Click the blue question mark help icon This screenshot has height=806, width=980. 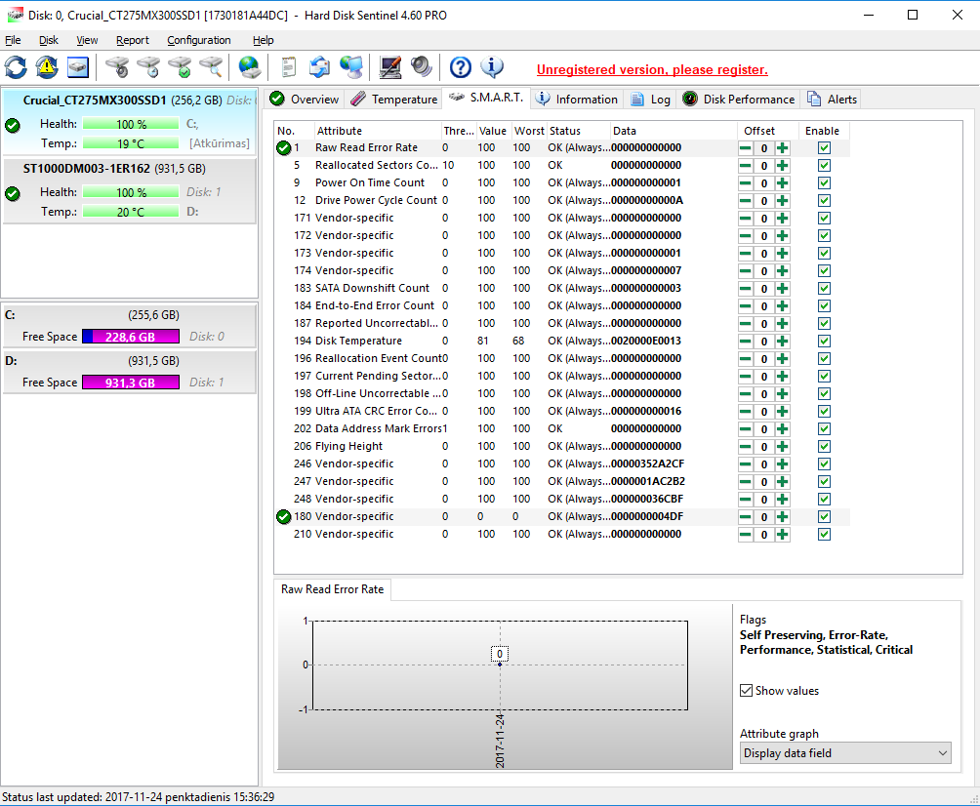coord(461,67)
